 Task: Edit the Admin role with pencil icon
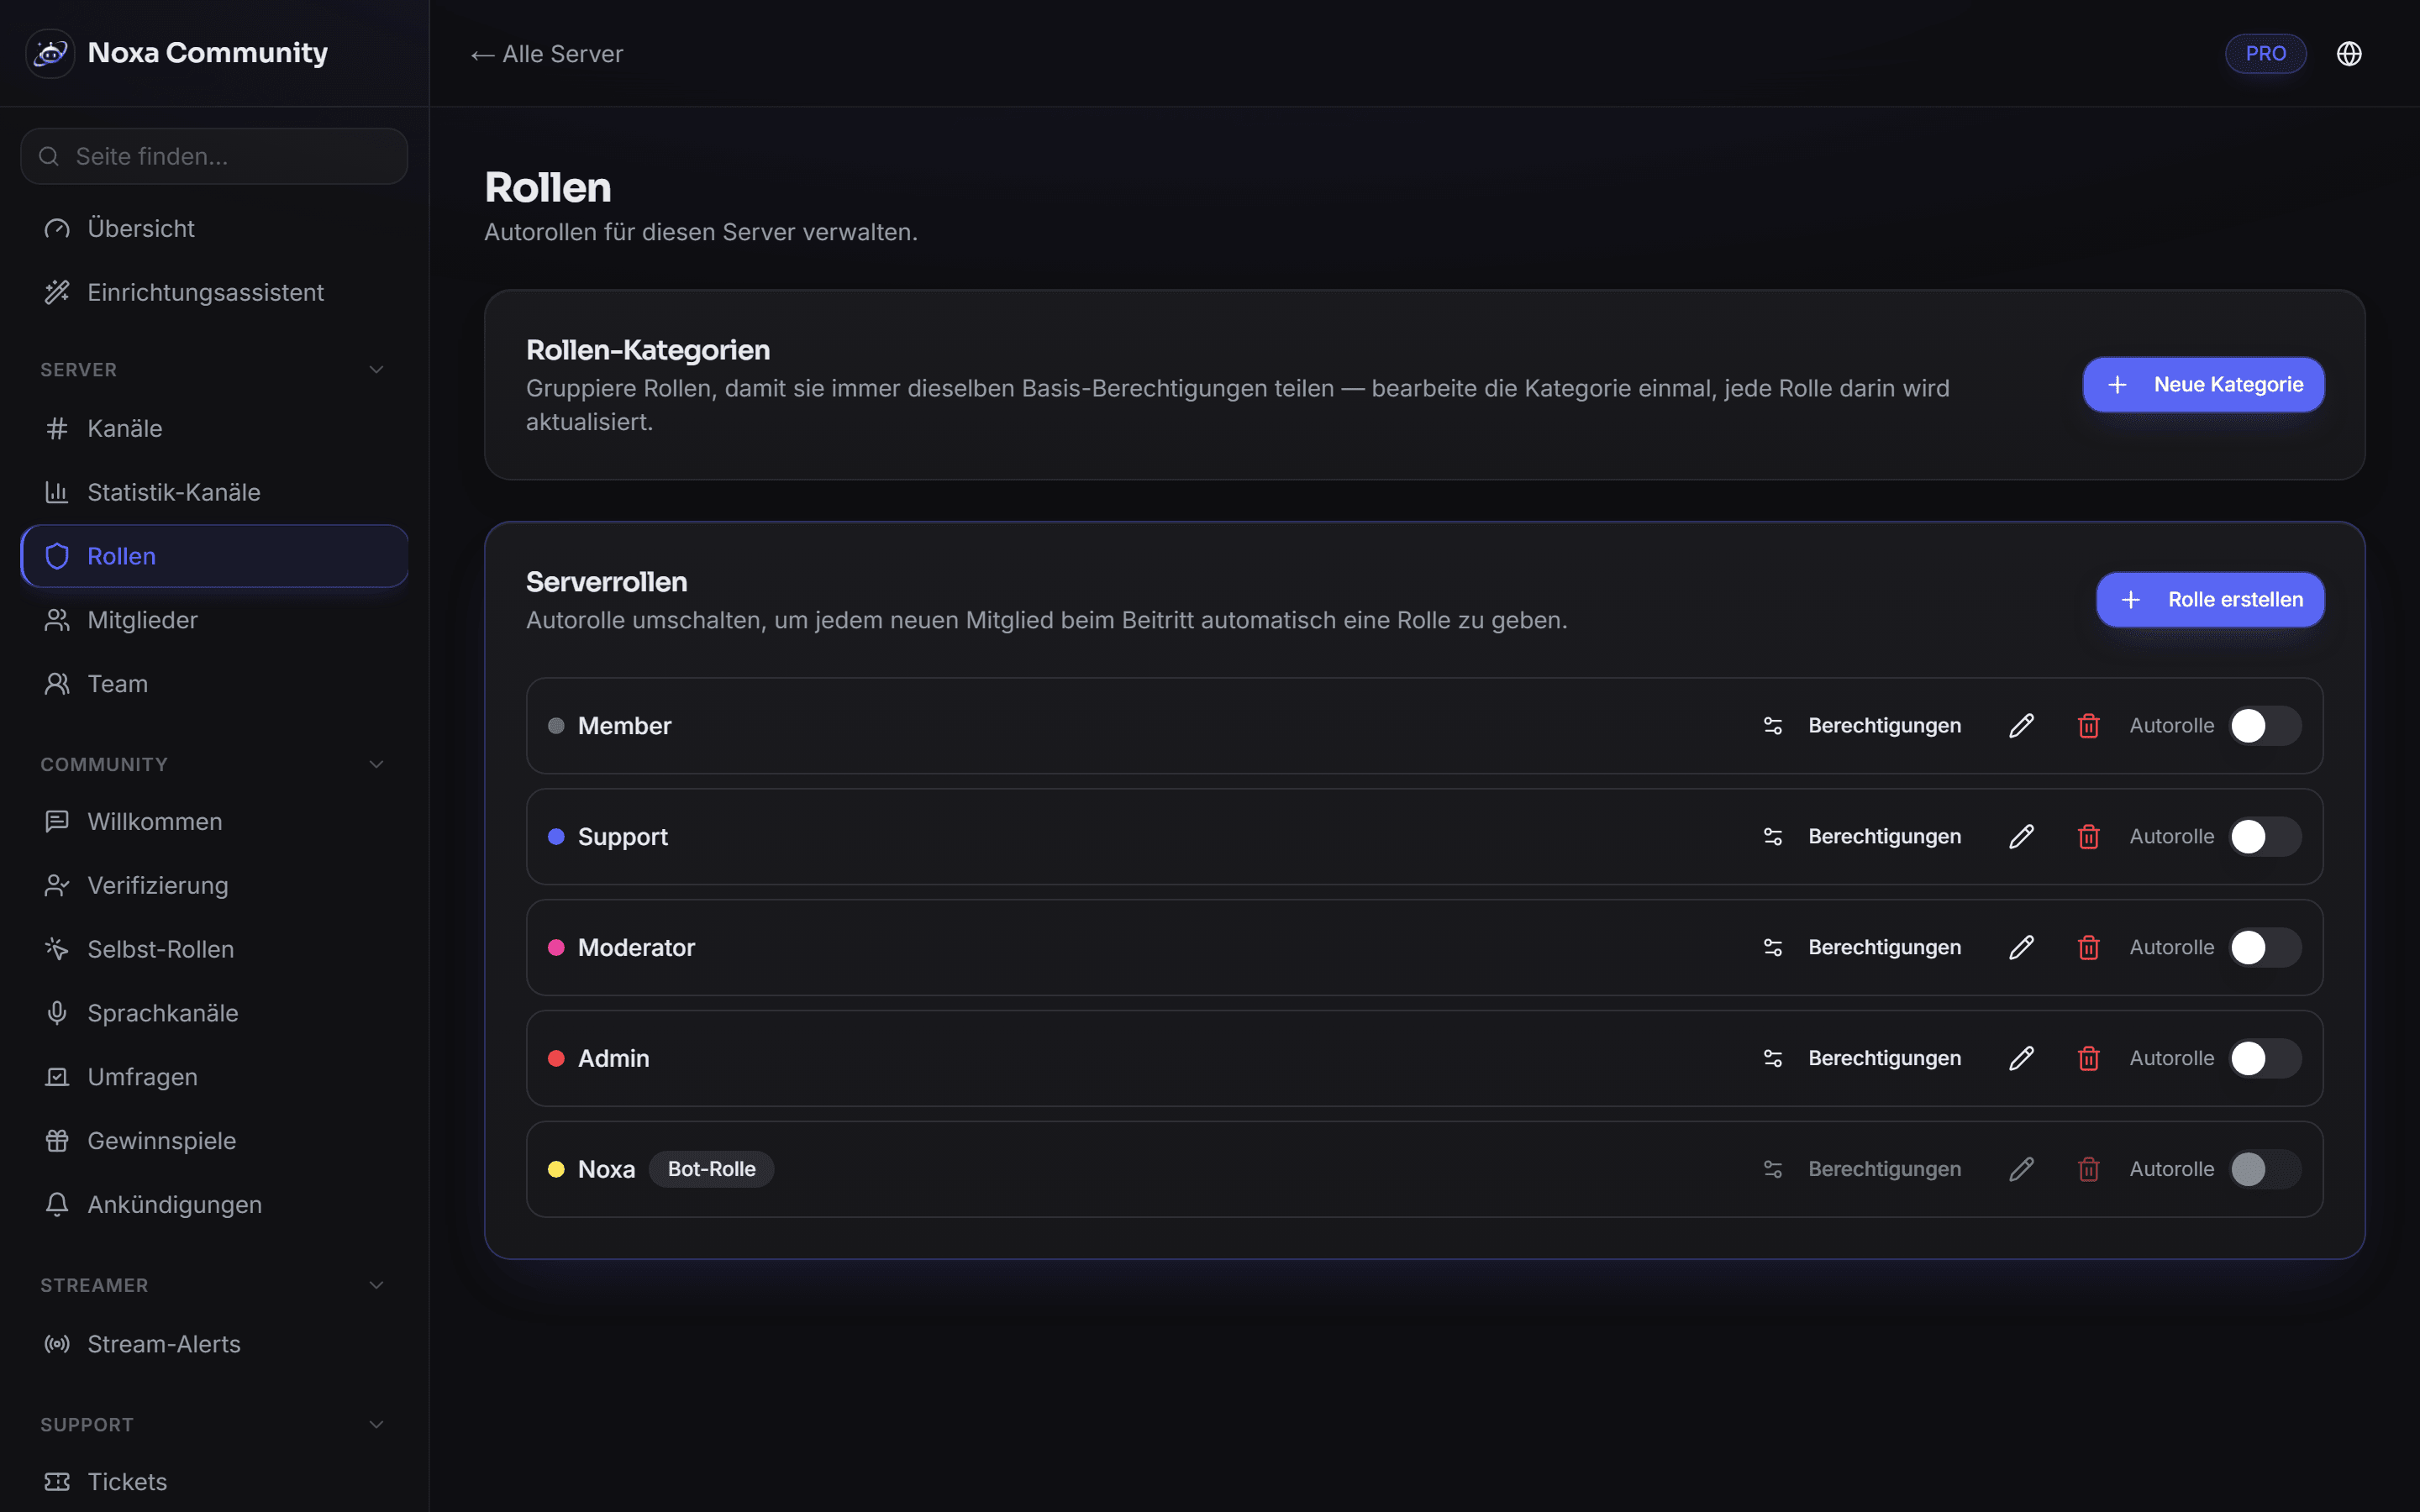tap(2021, 1058)
